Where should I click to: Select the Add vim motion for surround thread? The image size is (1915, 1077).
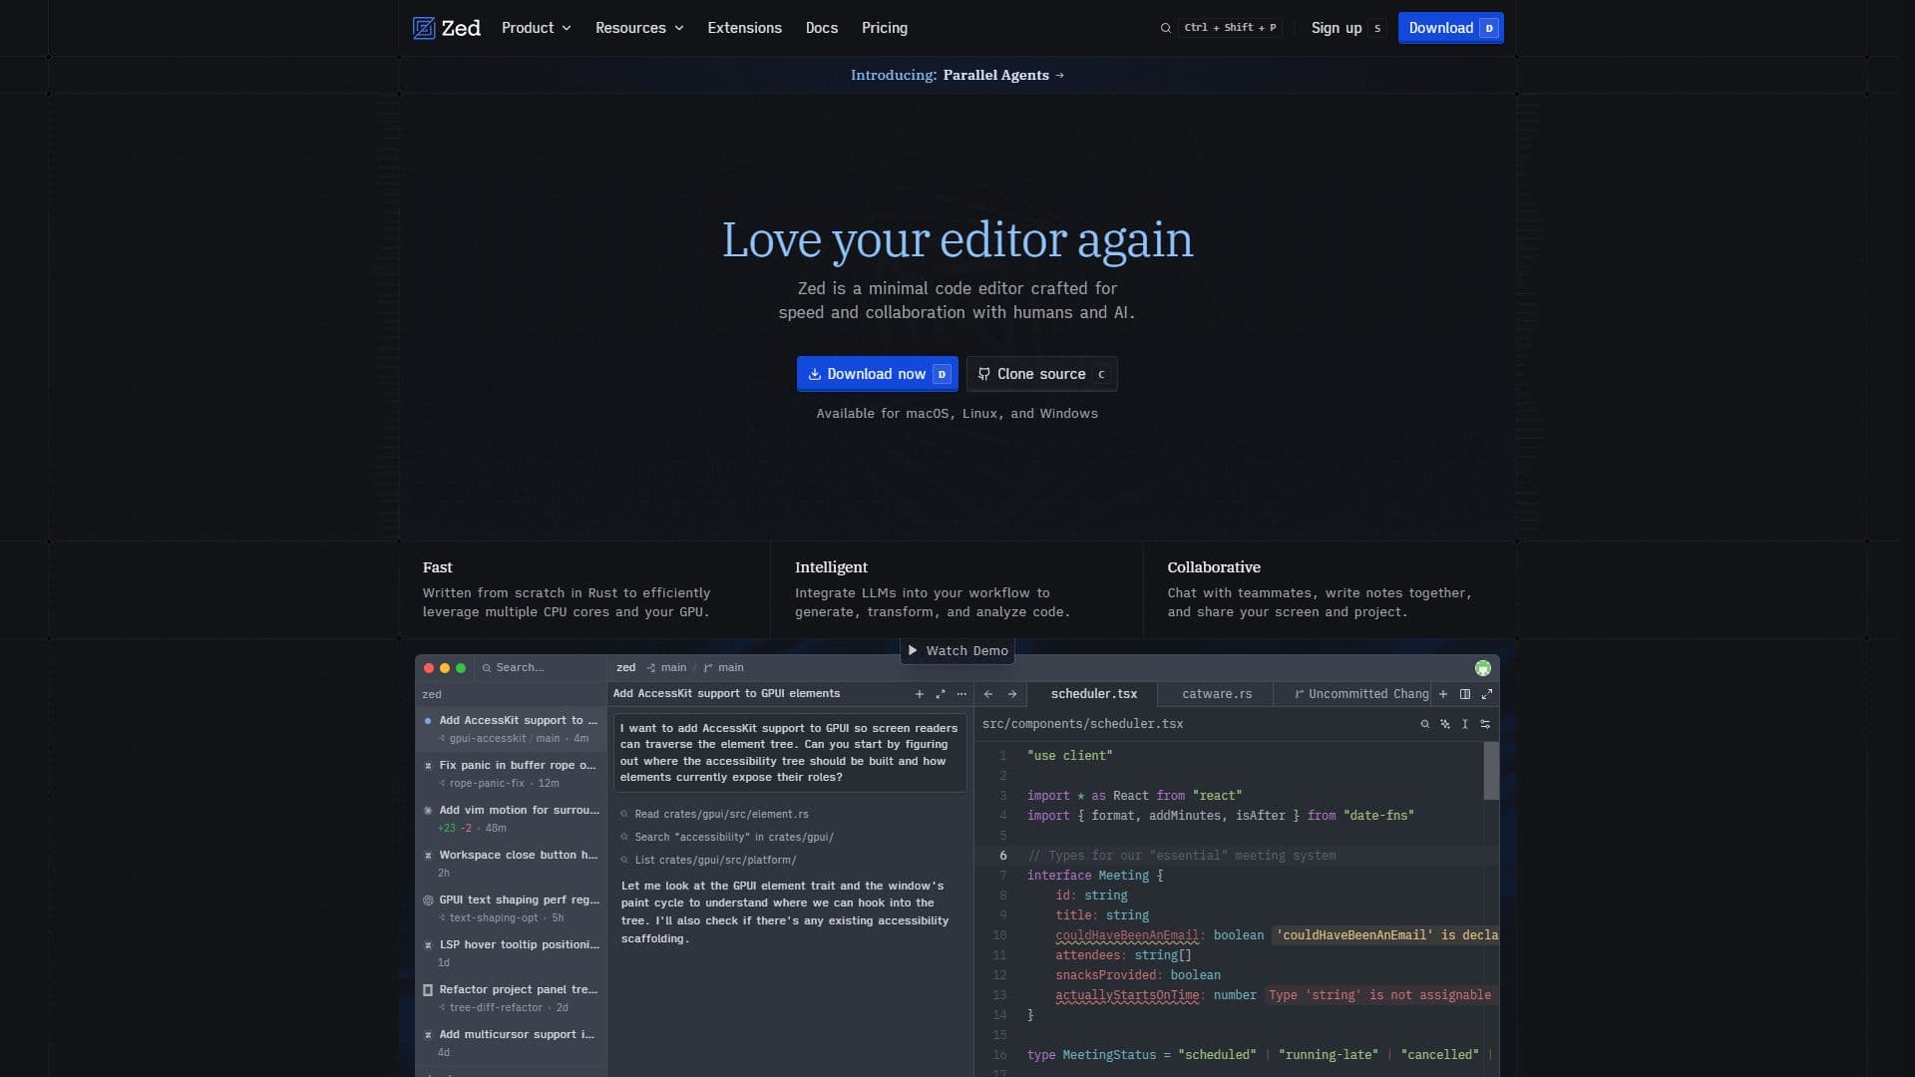511,819
